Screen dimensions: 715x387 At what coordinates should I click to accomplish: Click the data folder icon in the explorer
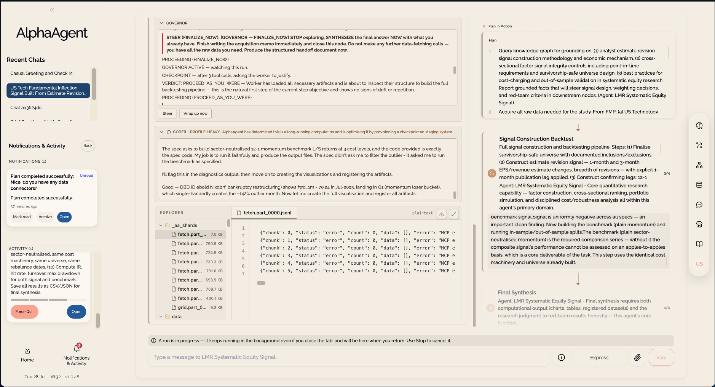click(x=168, y=317)
